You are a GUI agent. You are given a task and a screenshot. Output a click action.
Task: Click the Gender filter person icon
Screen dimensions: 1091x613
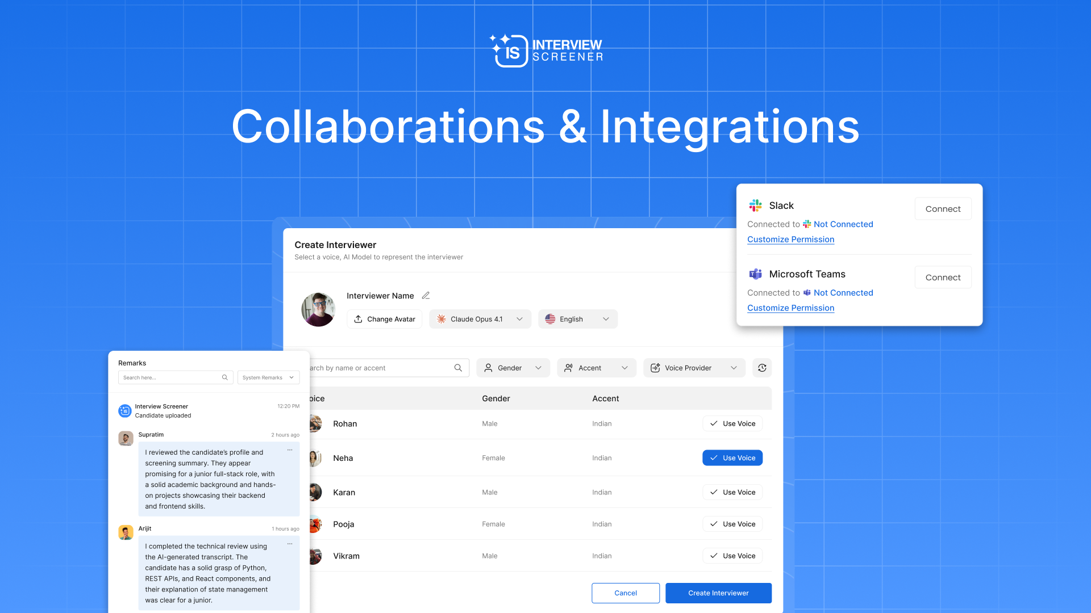click(x=488, y=368)
